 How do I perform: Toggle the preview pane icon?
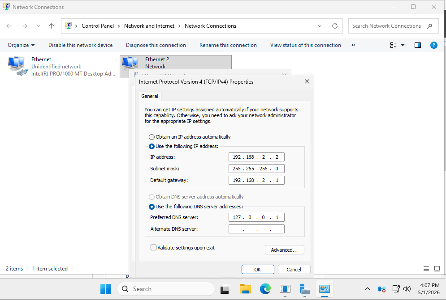click(x=418, y=45)
